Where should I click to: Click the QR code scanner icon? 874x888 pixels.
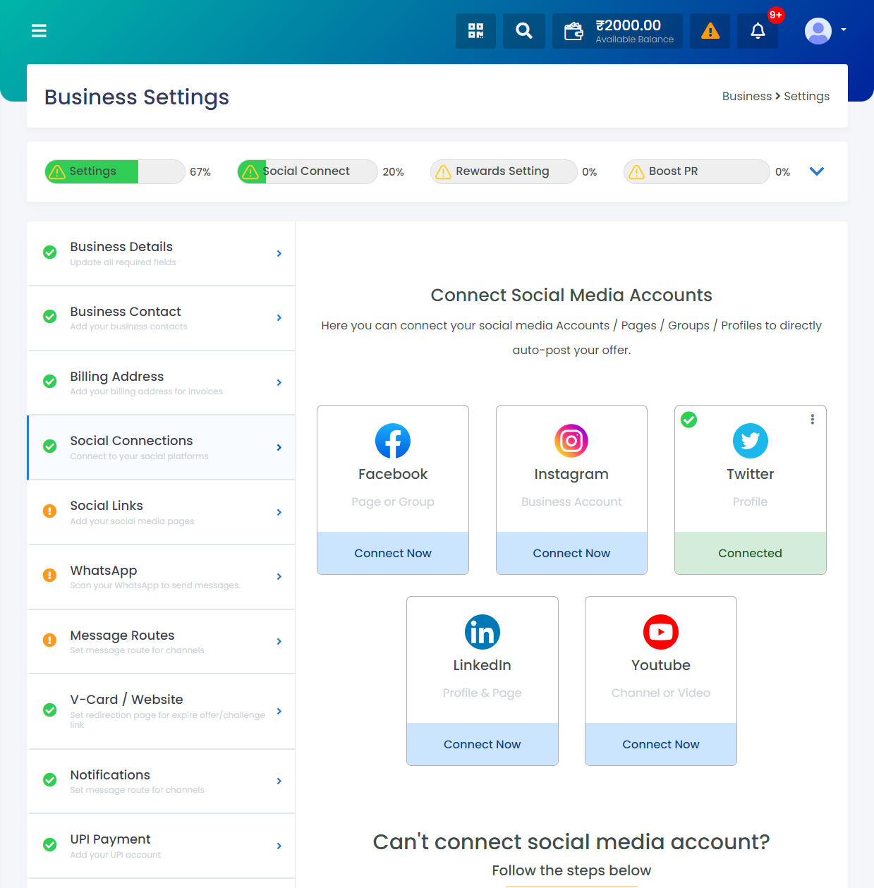tap(476, 31)
